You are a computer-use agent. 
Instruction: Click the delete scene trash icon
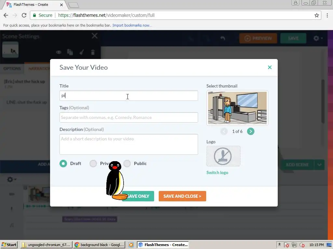(x=93, y=52)
